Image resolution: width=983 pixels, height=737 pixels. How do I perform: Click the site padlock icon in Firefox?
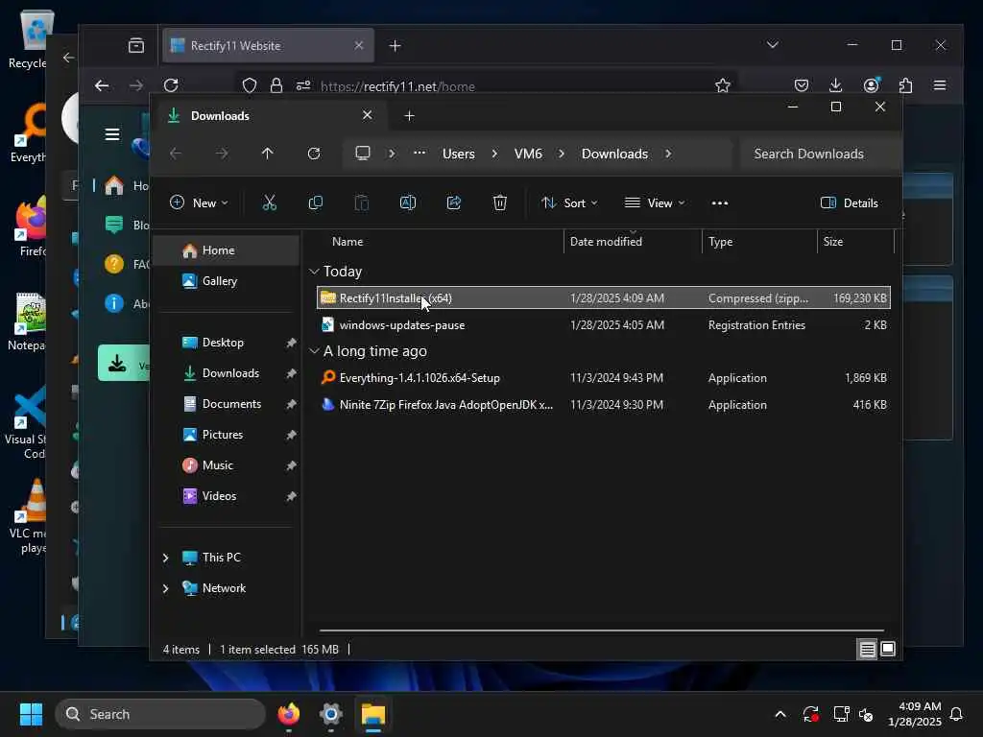click(276, 85)
